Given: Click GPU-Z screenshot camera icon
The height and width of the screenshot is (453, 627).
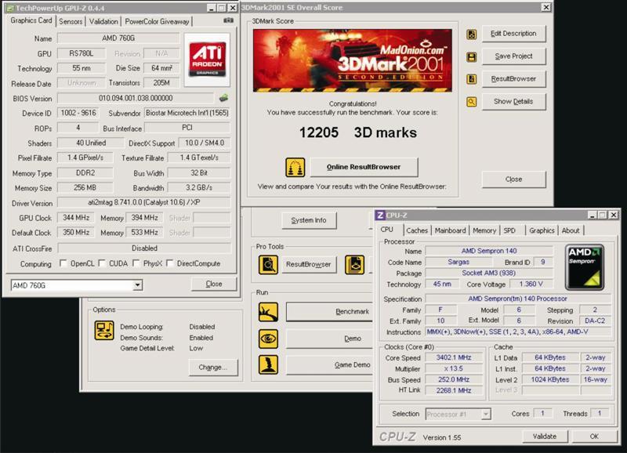Looking at the screenshot, I should tap(228, 20).
